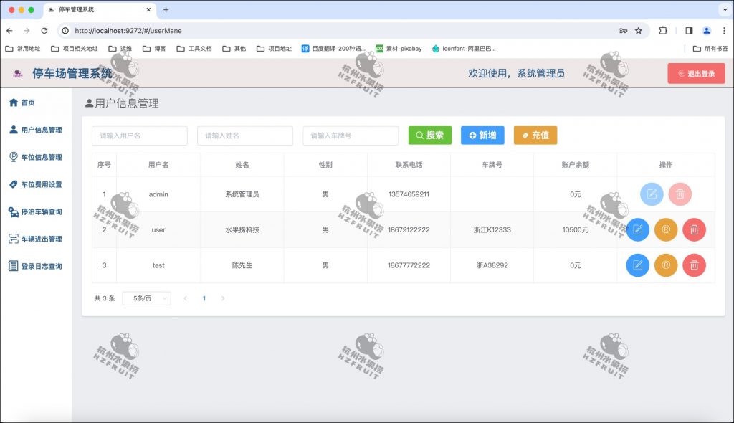The height and width of the screenshot is (423, 734).
Task: Expand the 常用地址 bookmarks folder
Action: pyautogui.click(x=22, y=48)
